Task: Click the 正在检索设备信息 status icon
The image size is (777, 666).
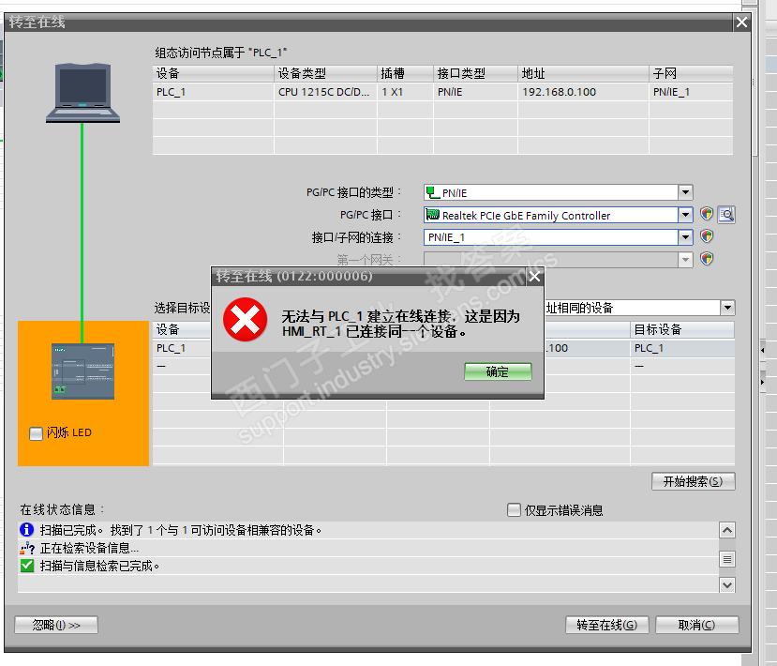Action: click(x=27, y=549)
